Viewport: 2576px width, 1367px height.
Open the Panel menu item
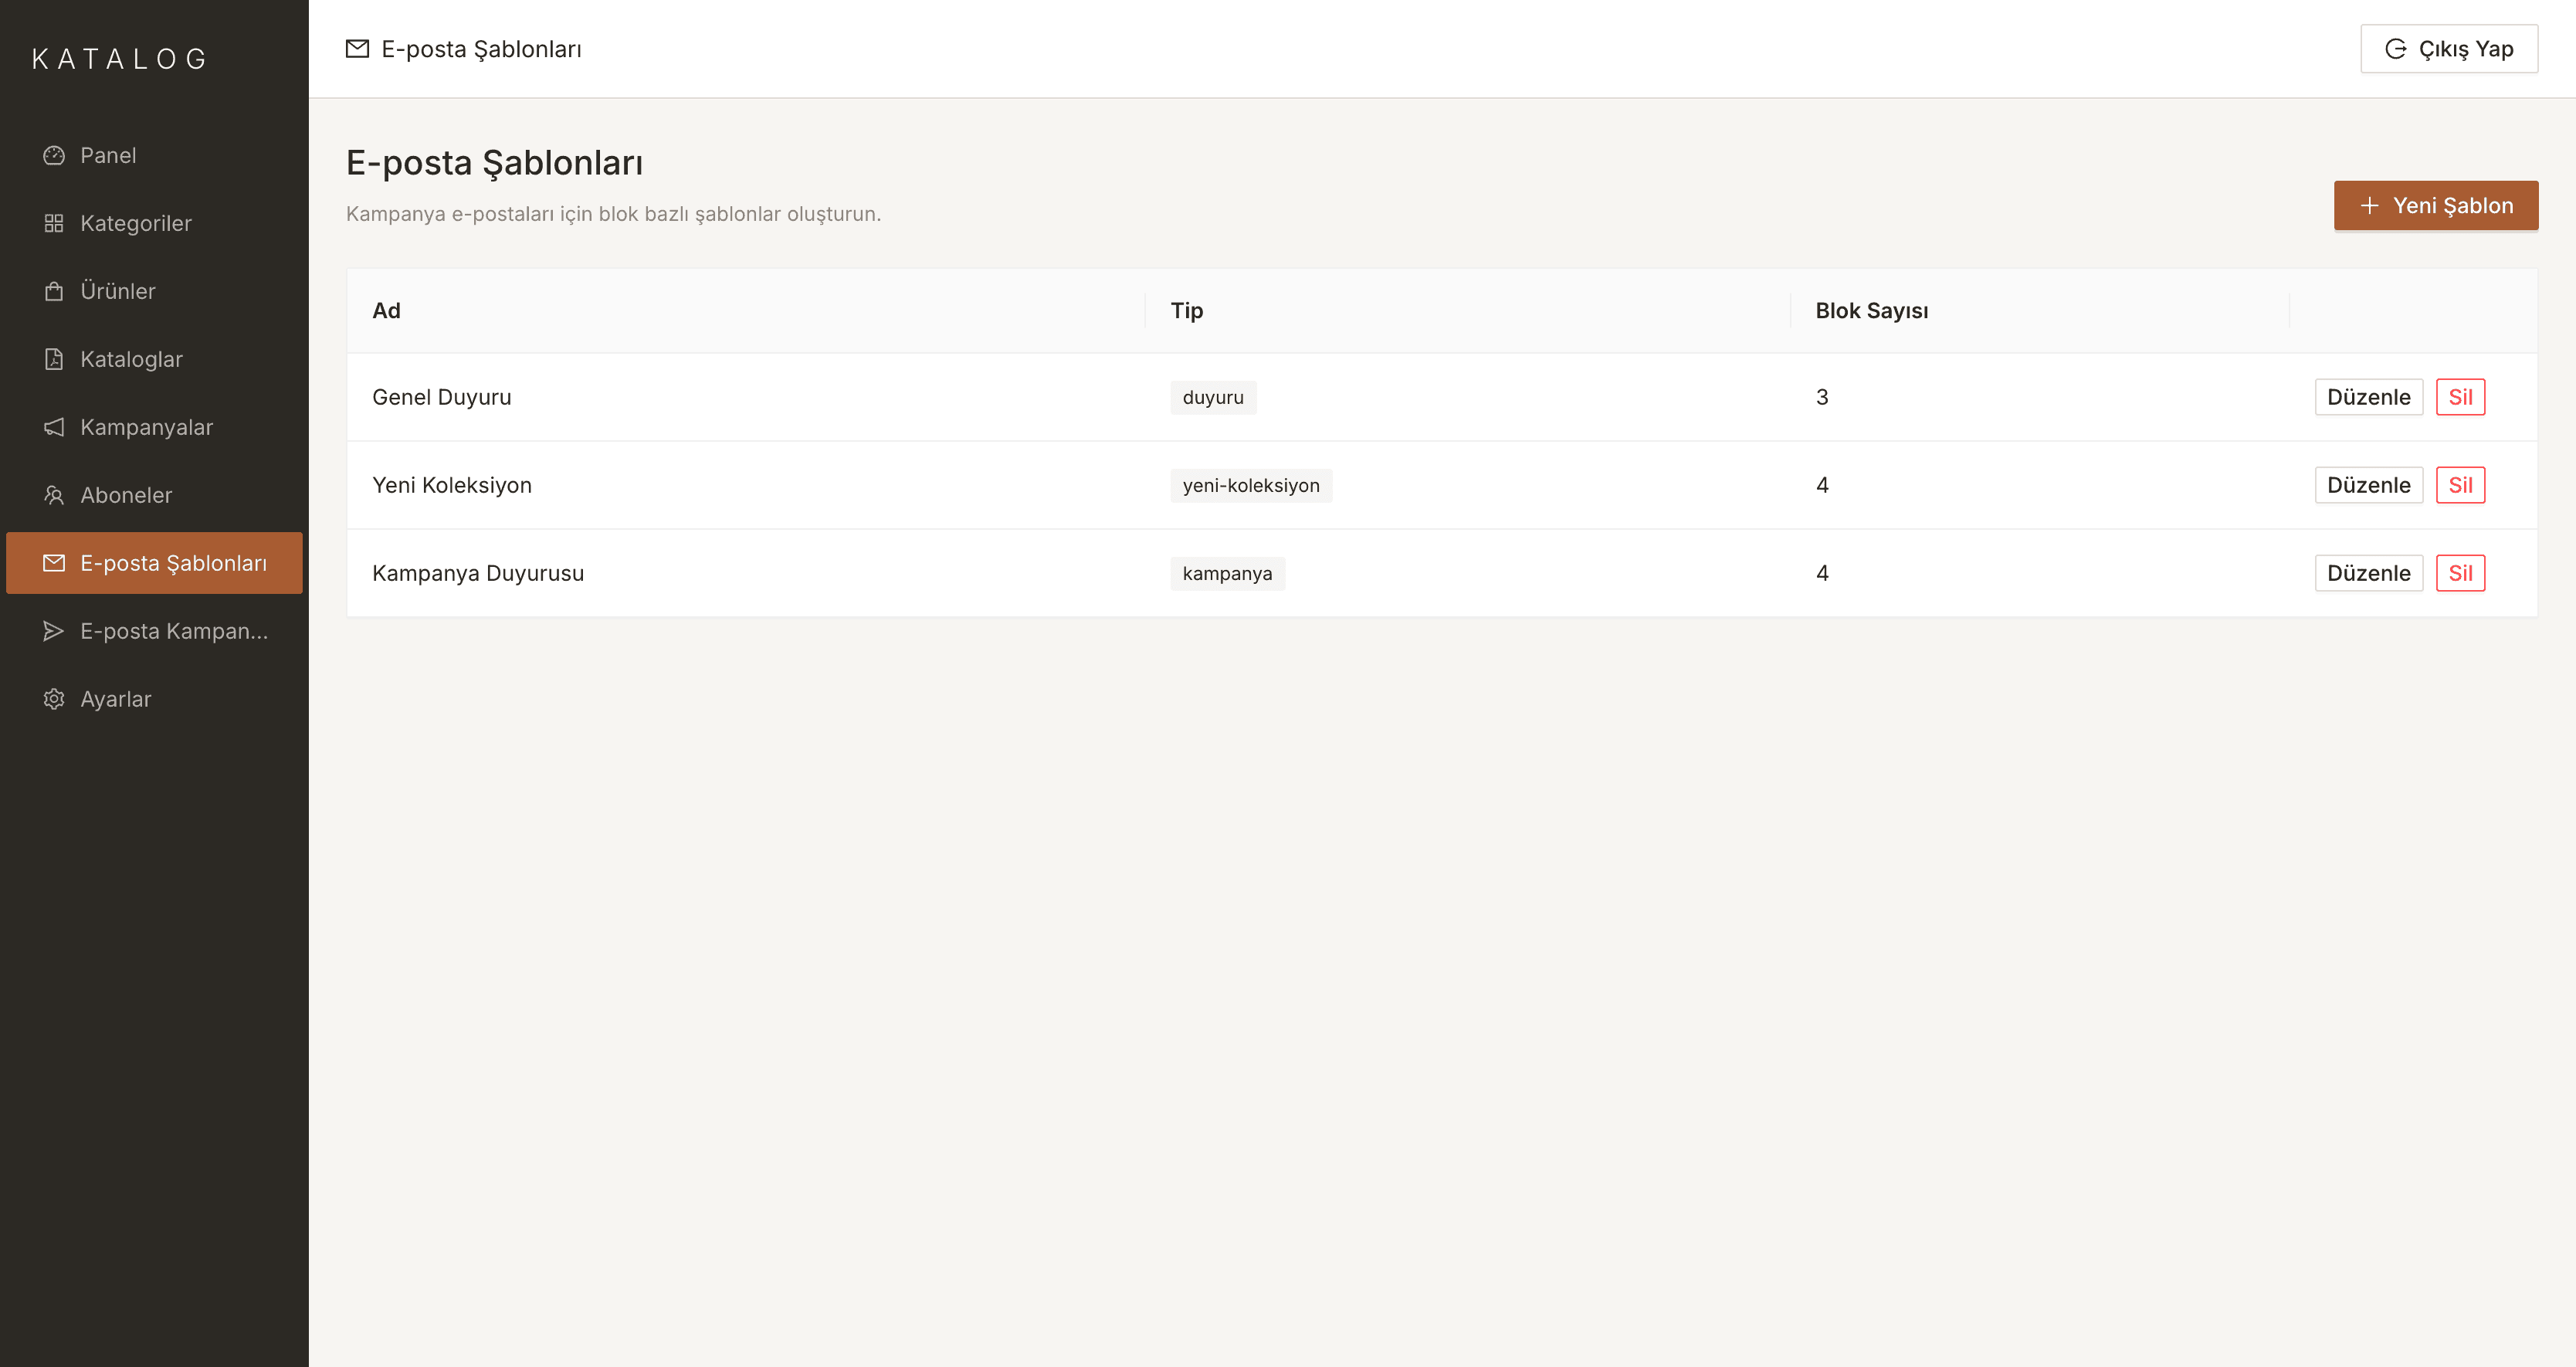pyautogui.click(x=154, y=155)
